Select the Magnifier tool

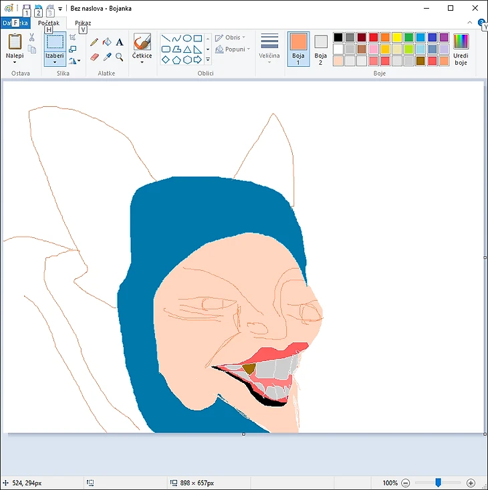tap(120, 57)
